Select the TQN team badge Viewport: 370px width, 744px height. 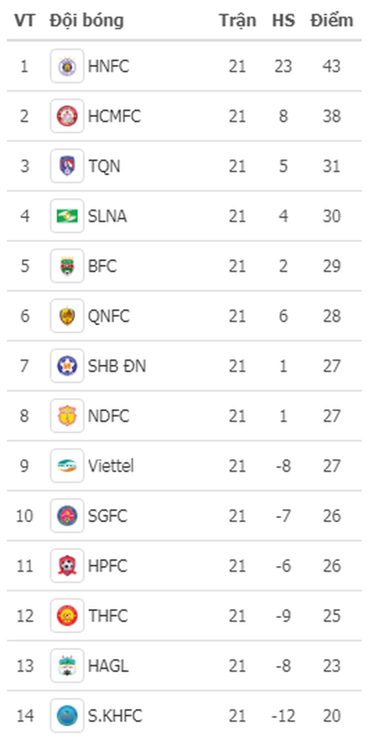click(67, 166)
